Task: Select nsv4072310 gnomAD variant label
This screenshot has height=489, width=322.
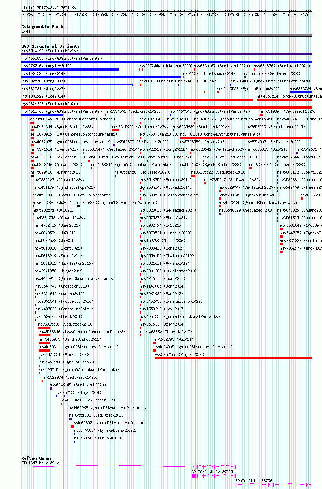Action: 220,134
